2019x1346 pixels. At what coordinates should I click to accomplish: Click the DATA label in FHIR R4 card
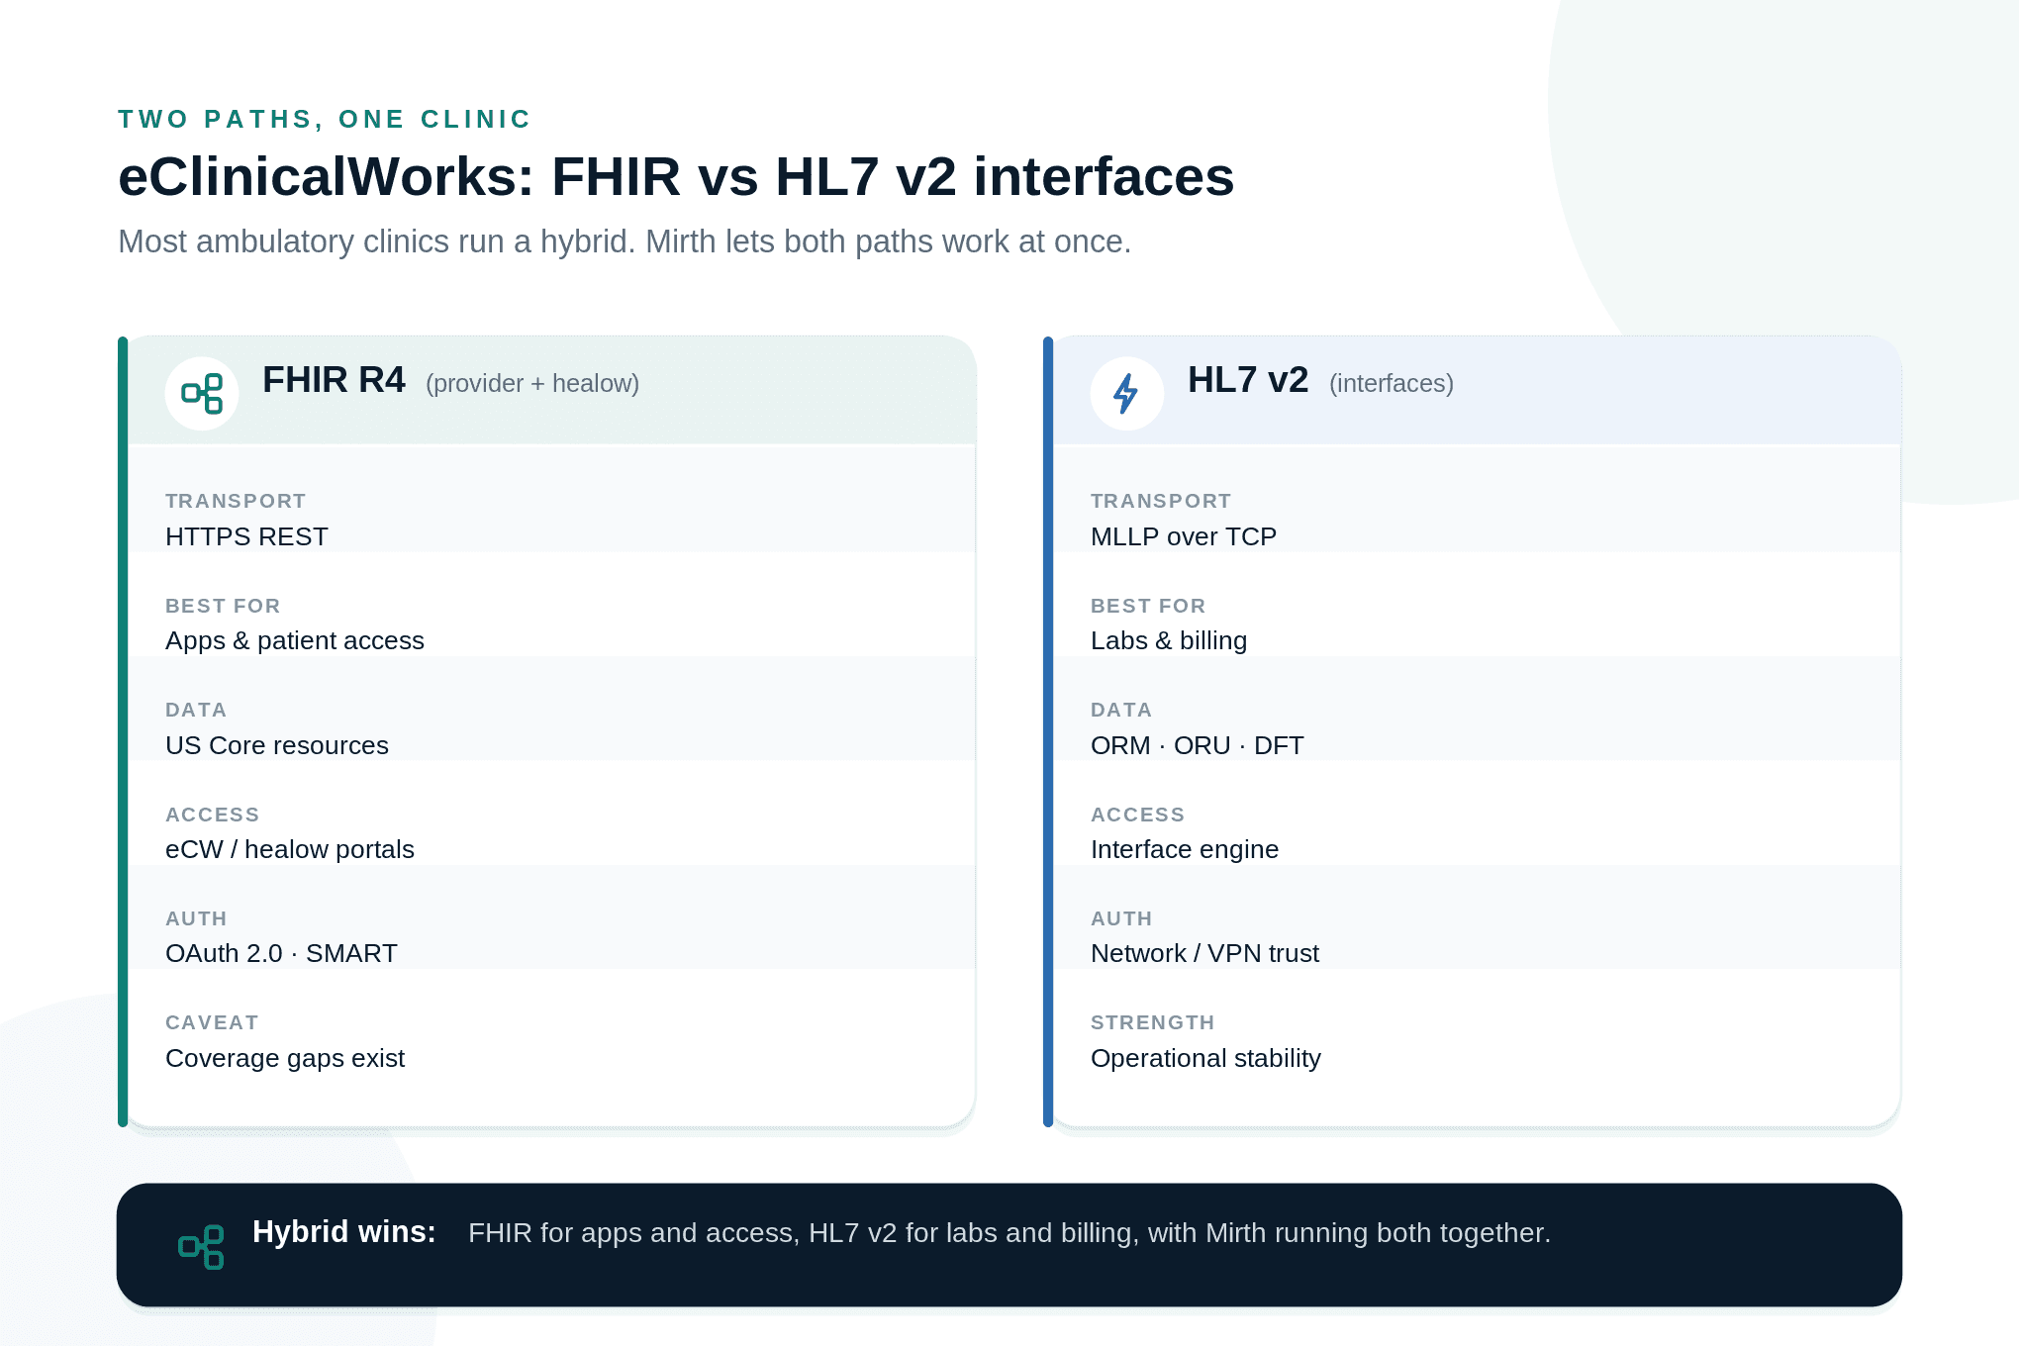coord(196,710)
